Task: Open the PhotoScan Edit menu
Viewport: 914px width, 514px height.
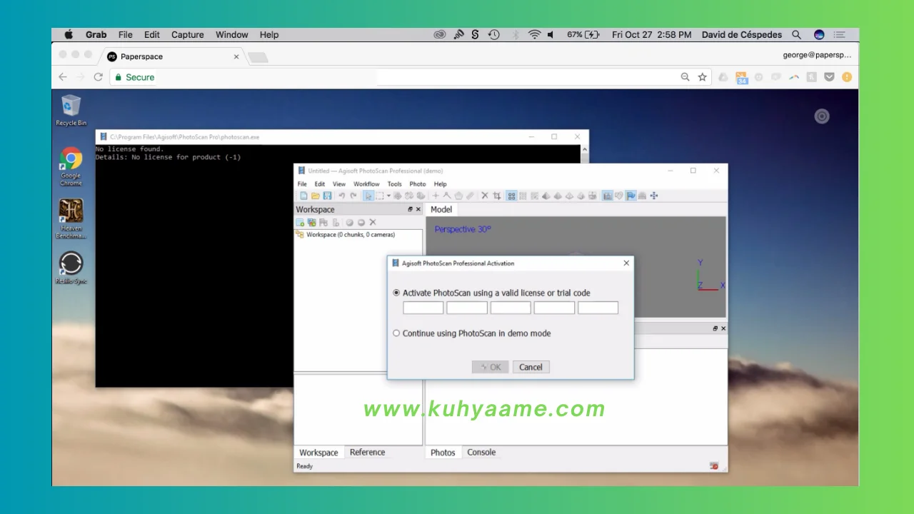Action: tap(320, 183)
